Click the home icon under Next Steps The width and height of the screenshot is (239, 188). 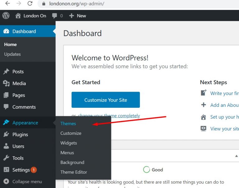204,117
